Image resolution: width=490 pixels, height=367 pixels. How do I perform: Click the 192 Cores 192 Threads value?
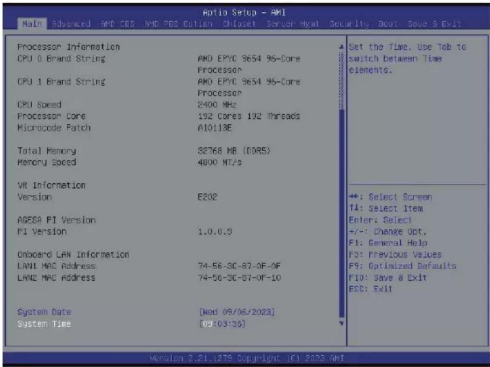(x=249, y=116)
